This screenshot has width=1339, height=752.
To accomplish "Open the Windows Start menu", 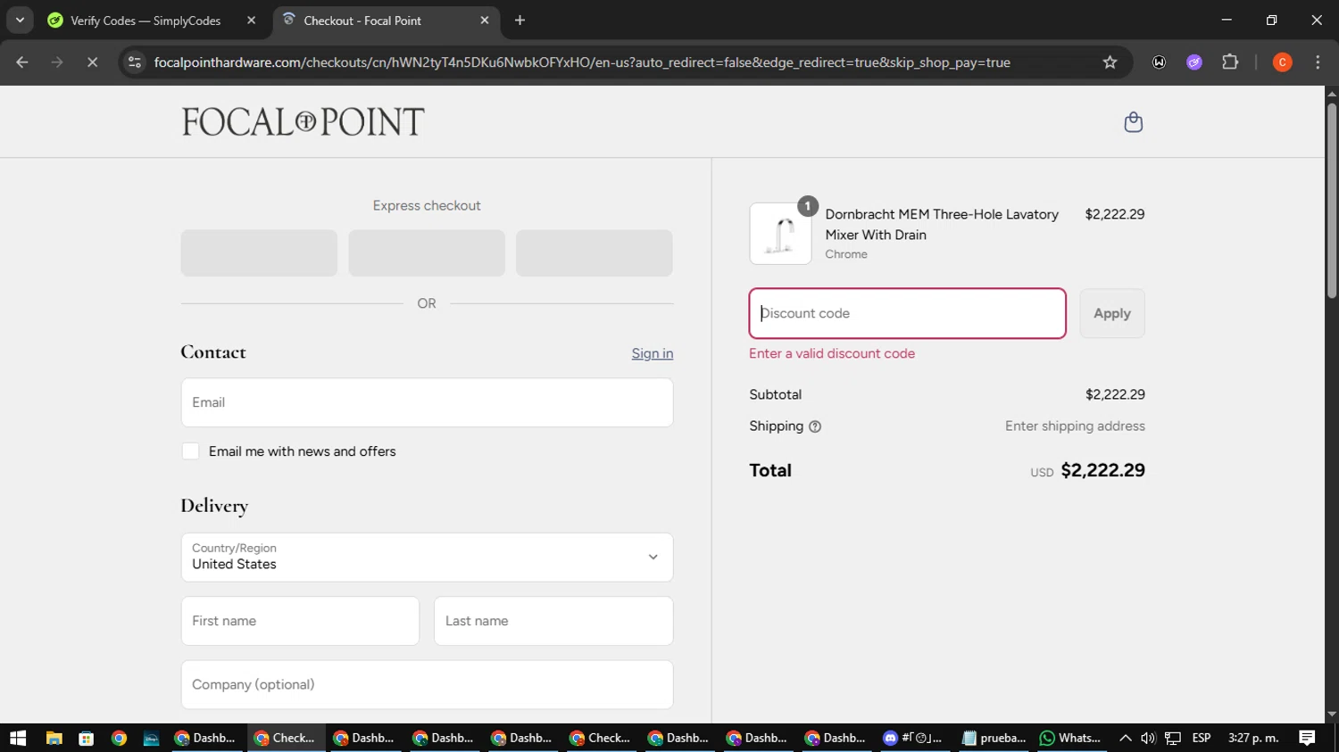I will click(18, 738).
